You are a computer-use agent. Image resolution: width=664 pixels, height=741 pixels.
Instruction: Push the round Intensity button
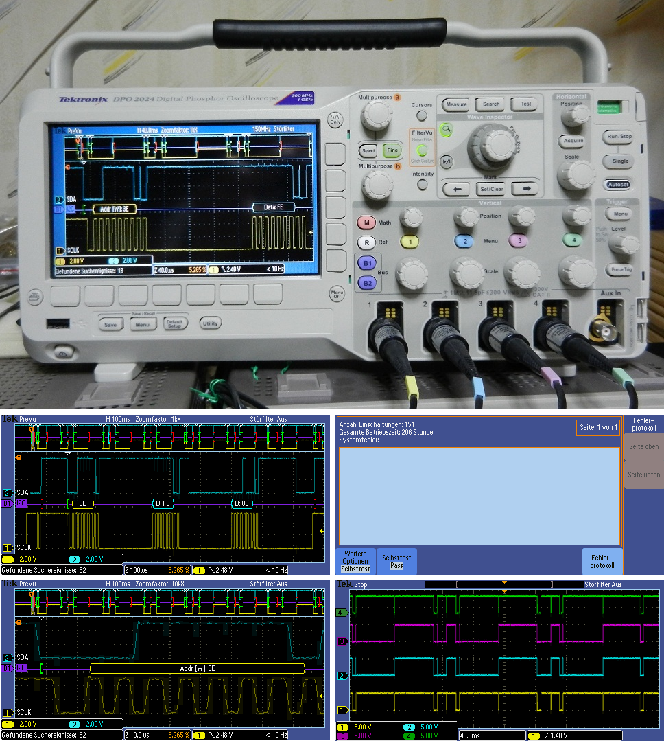(x=423, y=184)
